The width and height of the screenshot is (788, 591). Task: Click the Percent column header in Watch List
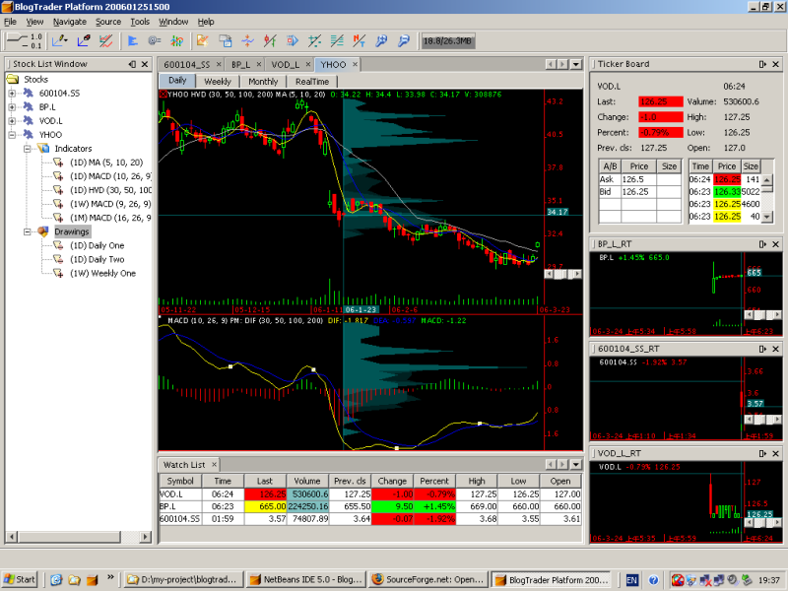click(x=434, y=481)
